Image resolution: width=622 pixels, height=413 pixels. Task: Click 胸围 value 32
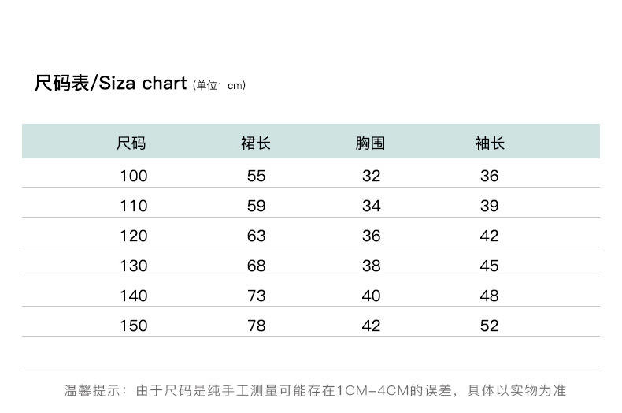[x=372, y=176]
